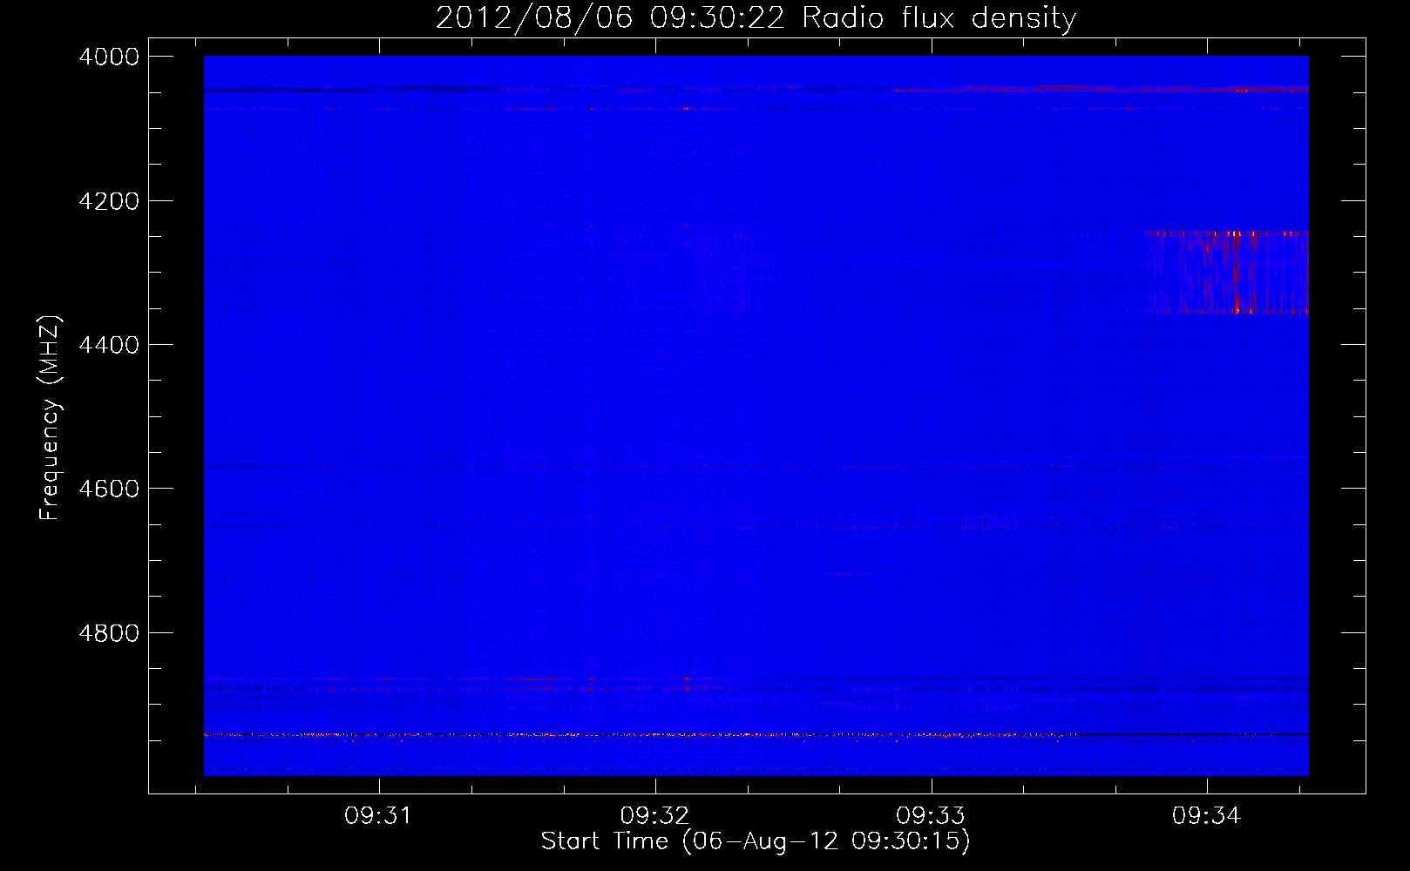Click the 4200 frequency tick label
1410x871 pixels.
coord(109,201)
